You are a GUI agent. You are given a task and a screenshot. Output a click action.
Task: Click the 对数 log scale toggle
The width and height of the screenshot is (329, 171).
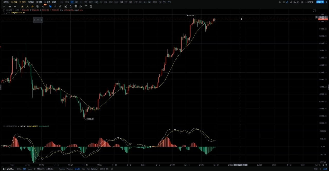pos(316,169)
